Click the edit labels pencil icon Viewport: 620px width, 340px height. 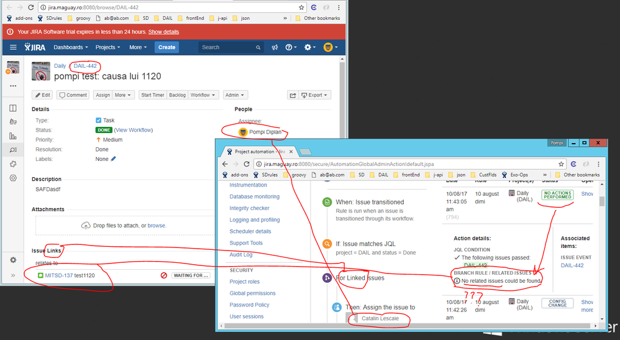point(114,159)
